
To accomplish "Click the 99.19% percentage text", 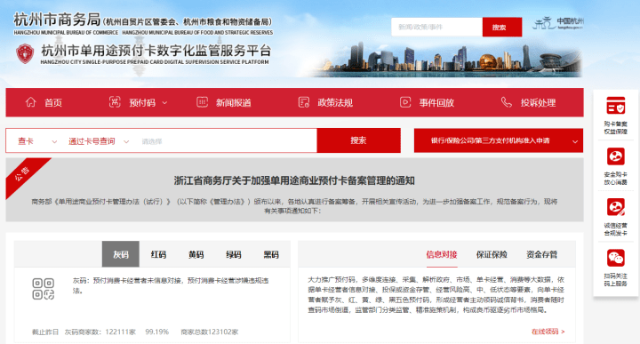I will [157, 332].
